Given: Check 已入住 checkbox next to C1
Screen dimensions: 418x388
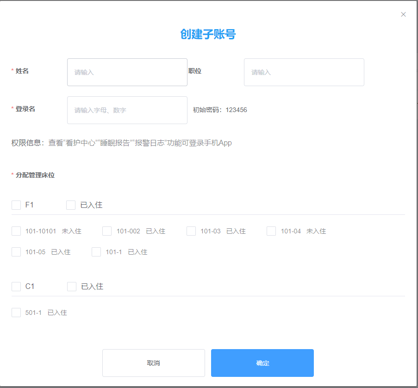Looking at the screenshot, I should pos(71,286).
